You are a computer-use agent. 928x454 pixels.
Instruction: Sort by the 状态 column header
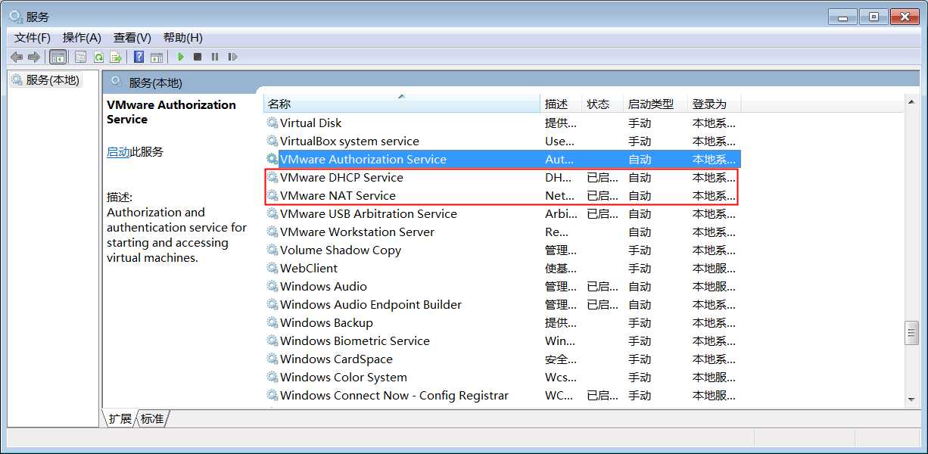[603, 104]
